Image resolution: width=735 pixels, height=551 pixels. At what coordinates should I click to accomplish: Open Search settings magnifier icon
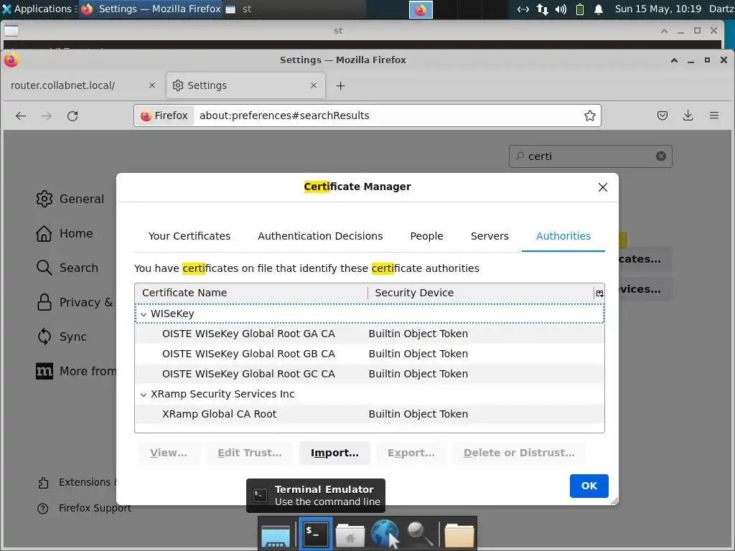coord(44,268)
